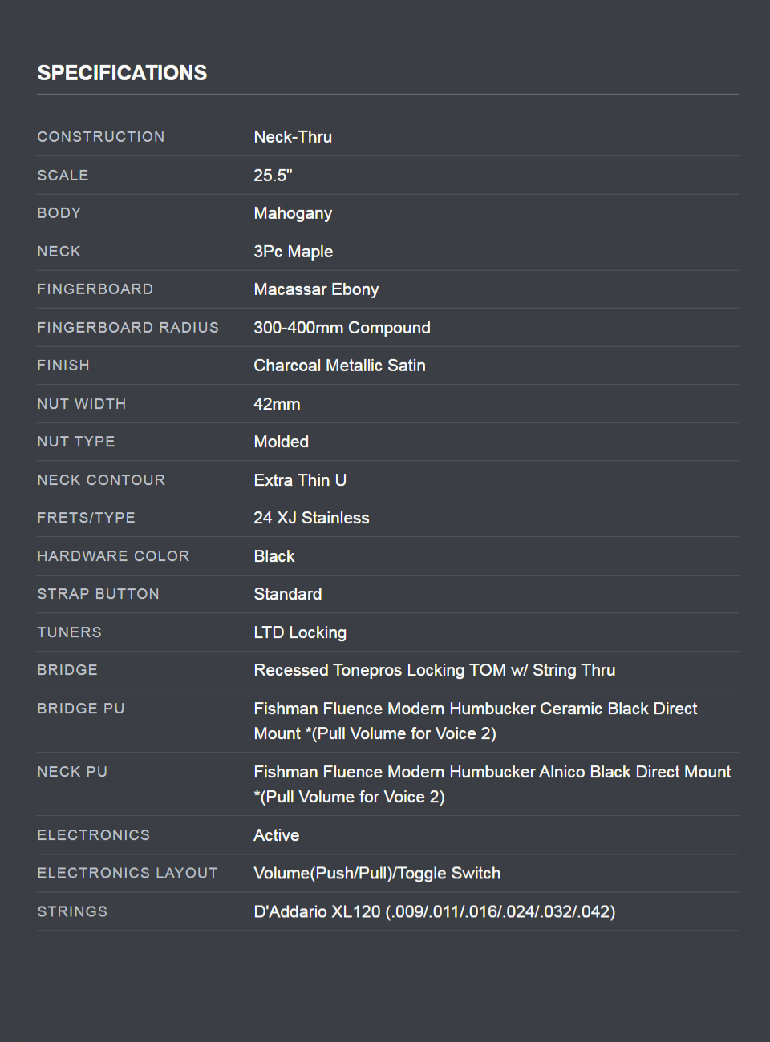Screen dimensions: 770x1042
Task: Click the NUT WIDTH label
Action: point(82,404)
